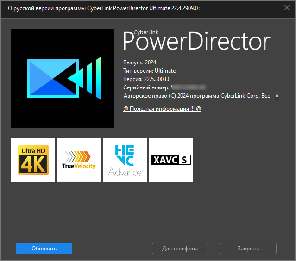Image resolution: width=296 pixels, height=261 pixels.
Task: Click the Серийный номер label
Action: [146, 87]
